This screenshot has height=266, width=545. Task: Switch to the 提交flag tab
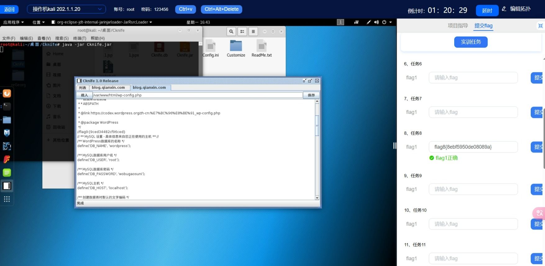[484, 26]
